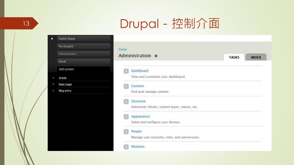The height and width of the screenshot is (165, 294).
Task: Open My Account in the sidebar
Action: 84,46
